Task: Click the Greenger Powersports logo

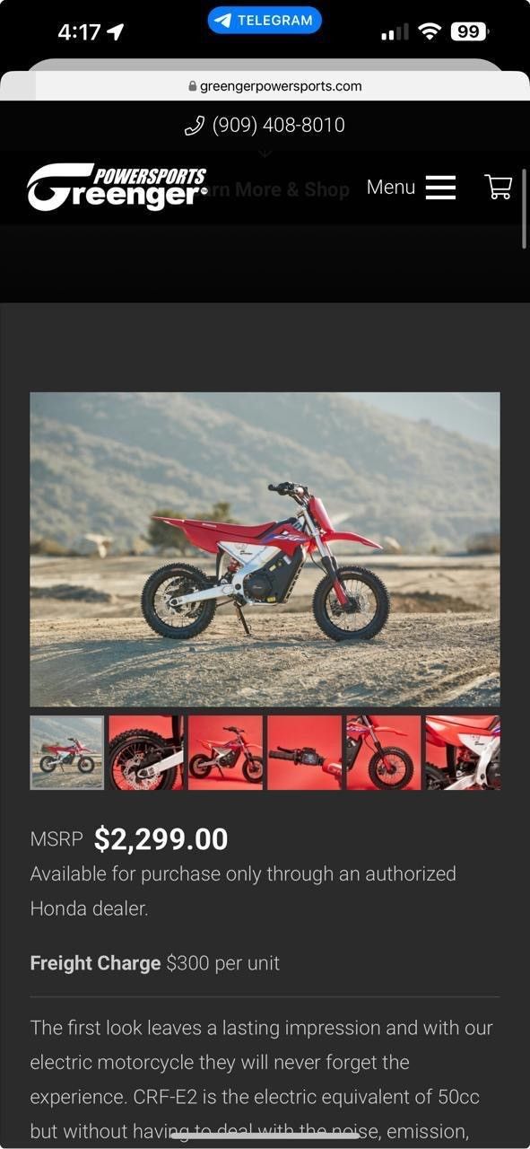Action: click(117, 188)
